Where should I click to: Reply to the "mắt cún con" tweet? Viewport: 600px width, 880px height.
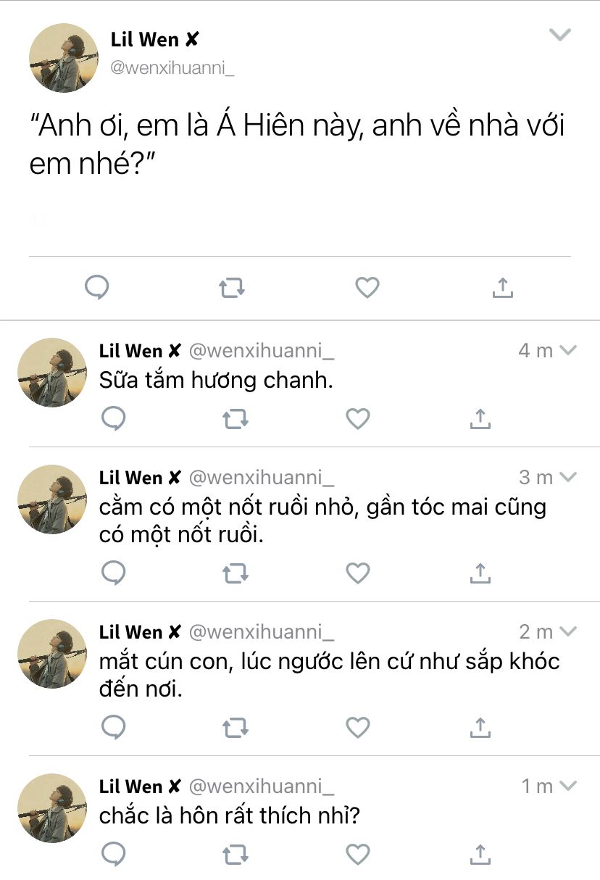coord(113,727)
